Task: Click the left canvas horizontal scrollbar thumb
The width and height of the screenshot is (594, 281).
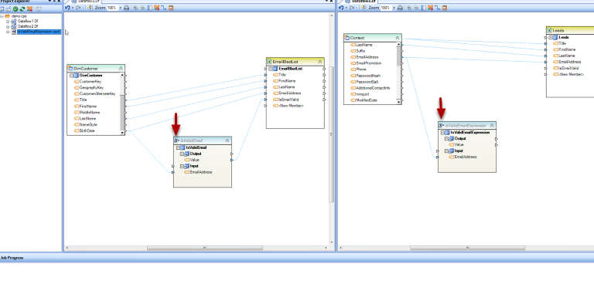Action: [204, 248]
